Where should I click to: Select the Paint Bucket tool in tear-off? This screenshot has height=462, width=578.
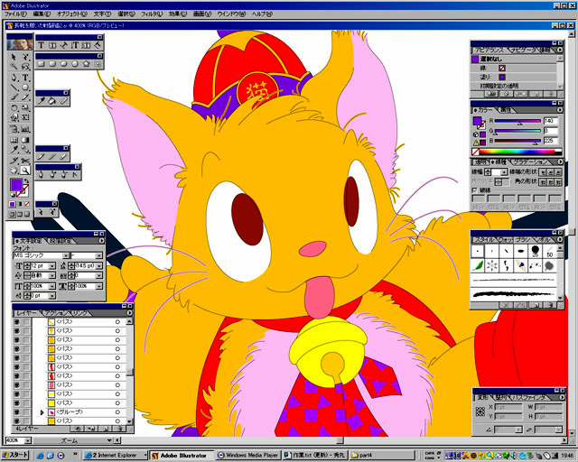(x=52, y=100)
